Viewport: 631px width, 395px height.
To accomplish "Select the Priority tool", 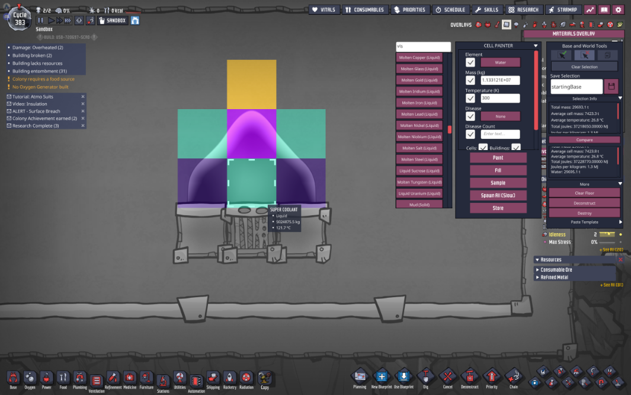I will pyautogui.click(x=492, y=379).
